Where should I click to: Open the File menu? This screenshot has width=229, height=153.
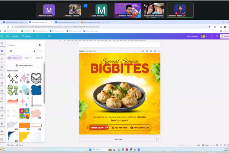[x=7, y=36]
